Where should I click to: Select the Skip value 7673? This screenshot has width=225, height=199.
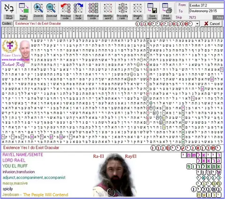click(192, 17)
